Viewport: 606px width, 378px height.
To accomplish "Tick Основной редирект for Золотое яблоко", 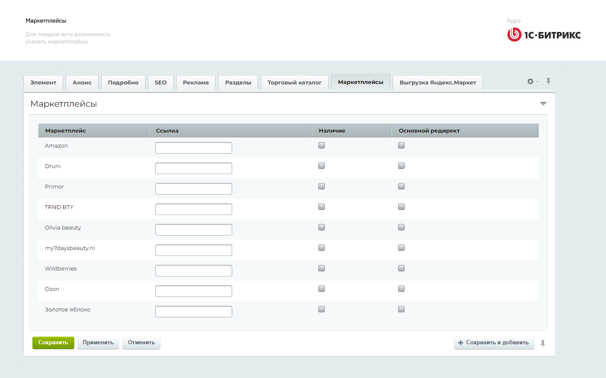I will coord(401,309).
